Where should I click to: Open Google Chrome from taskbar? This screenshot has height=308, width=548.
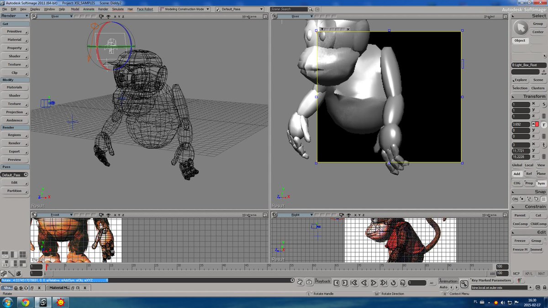point(25,302)
